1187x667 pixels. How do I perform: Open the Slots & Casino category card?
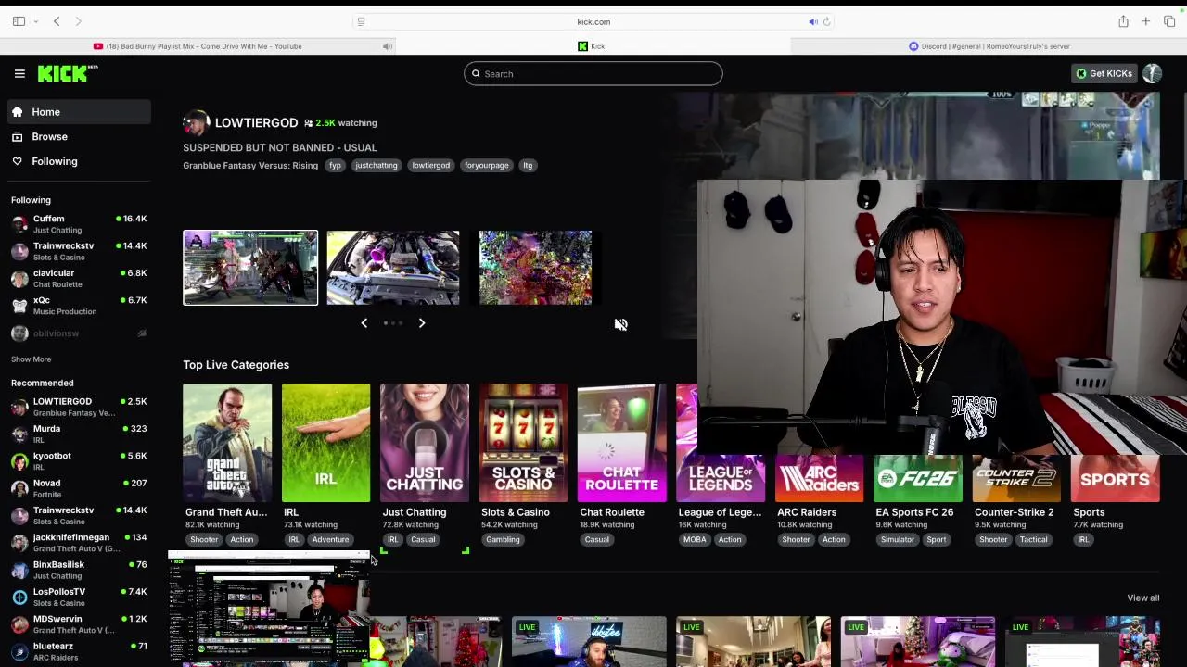click(523, 443)
